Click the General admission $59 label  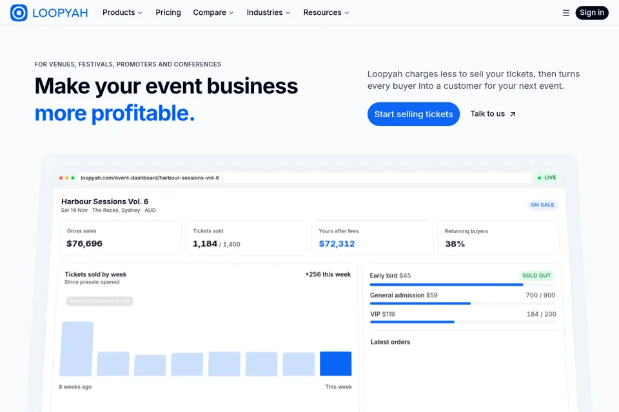coord(404,295)
